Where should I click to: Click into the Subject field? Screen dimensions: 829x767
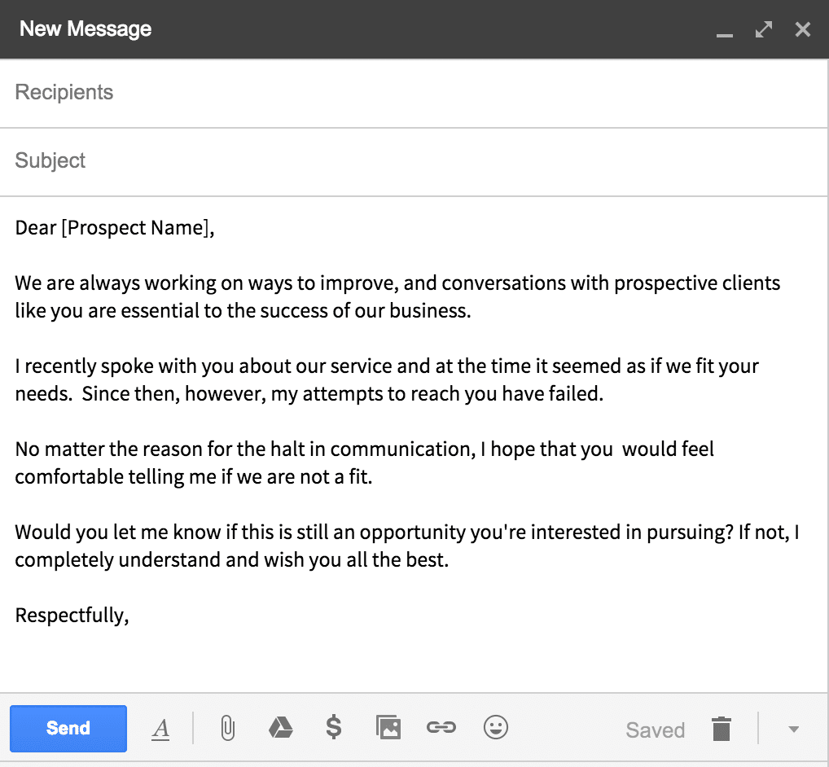coord(414,161)
